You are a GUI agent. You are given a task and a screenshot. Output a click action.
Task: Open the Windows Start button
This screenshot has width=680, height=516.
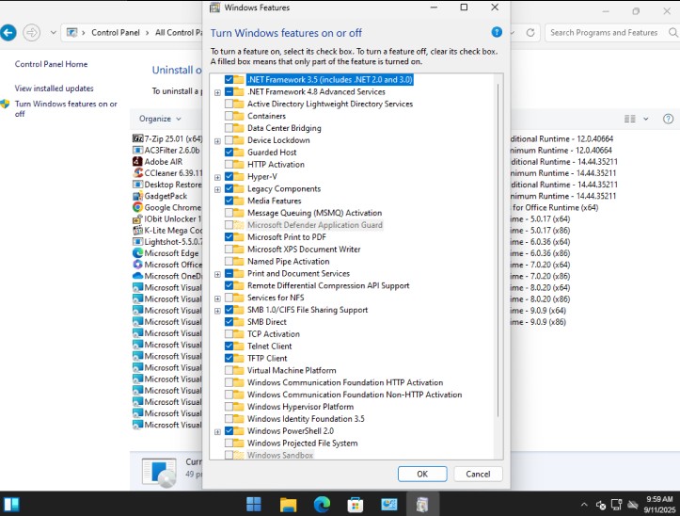pyautogui.click(x=254, y=505)
